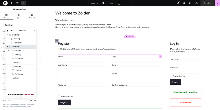Open the Publish options arrow
This screenshot has width=220, height=110.
point(217,3)
